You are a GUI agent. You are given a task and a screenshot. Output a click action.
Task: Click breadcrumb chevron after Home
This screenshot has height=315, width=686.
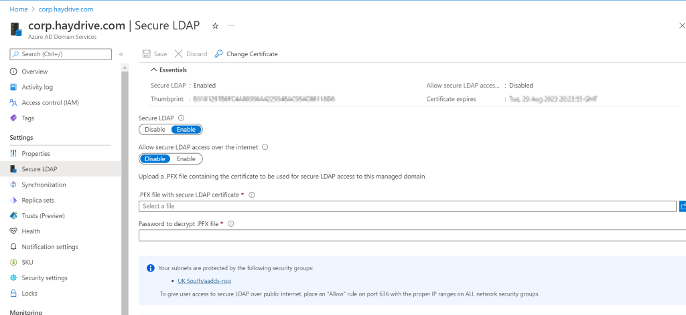pyautogui.click(x=33, y=9)
